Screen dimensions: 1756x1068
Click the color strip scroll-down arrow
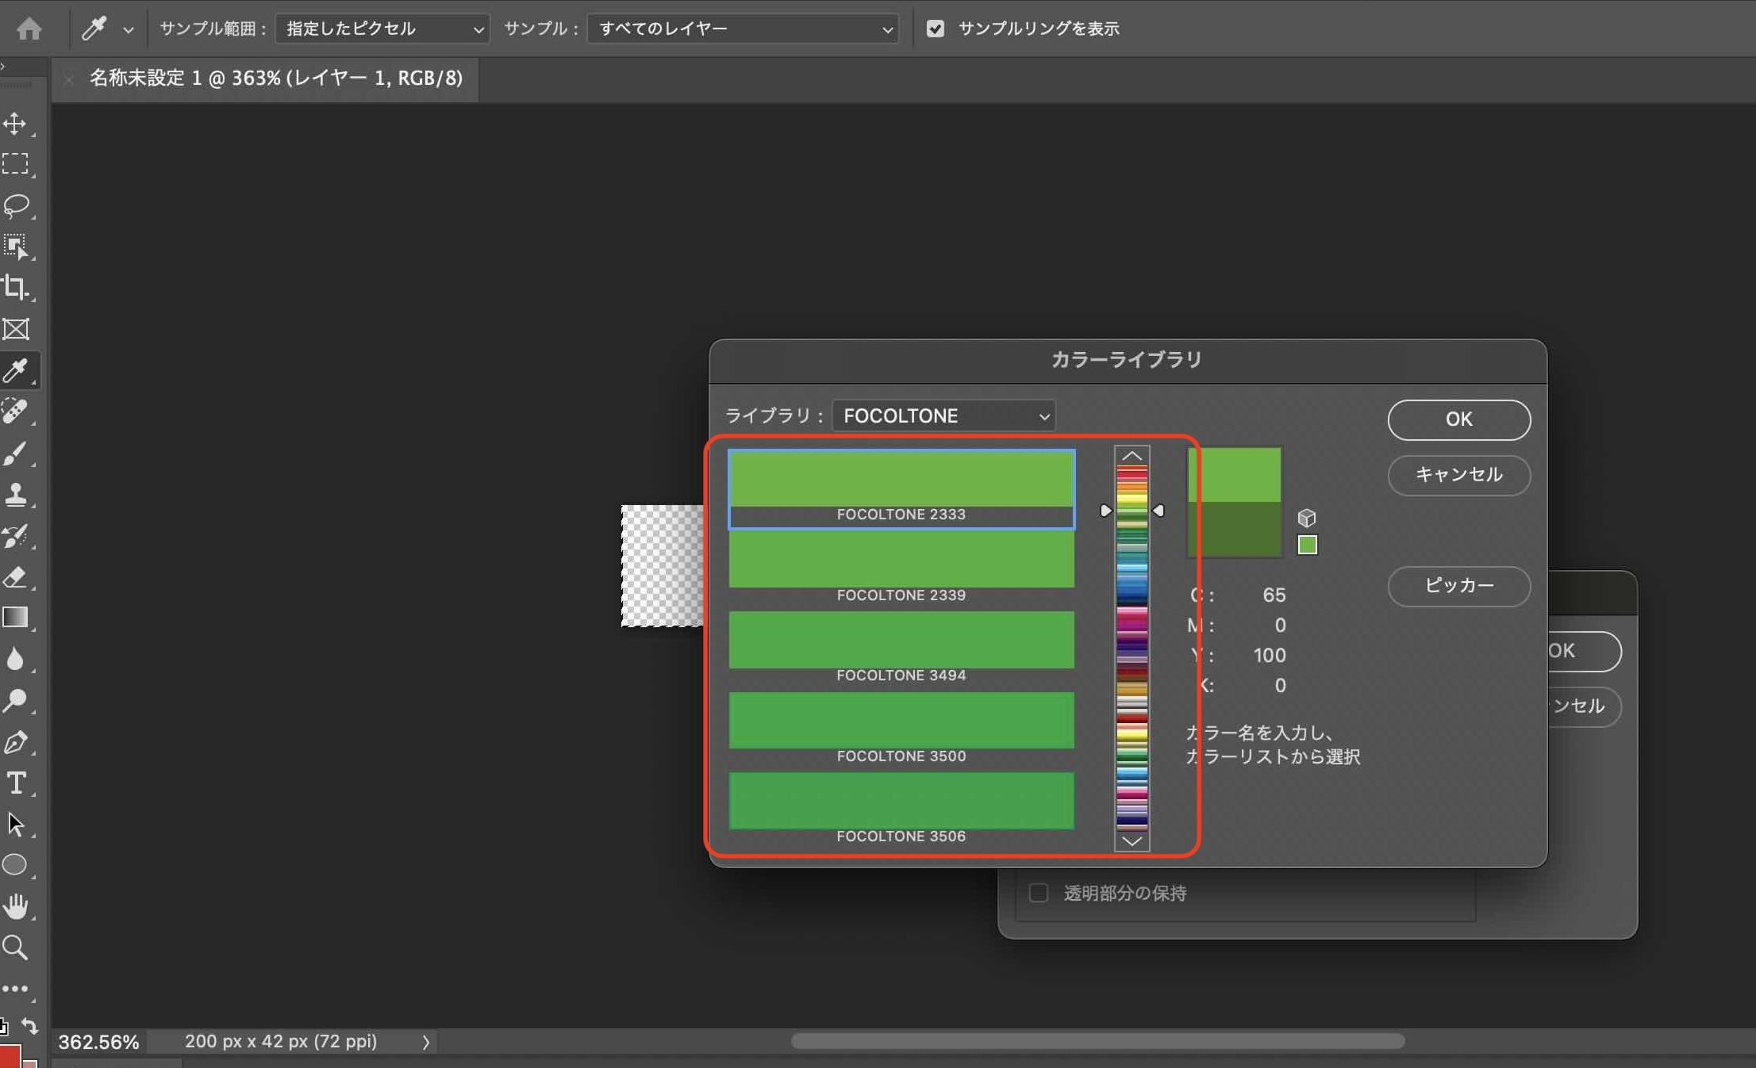(1132, 840)
